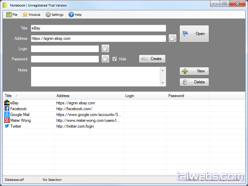Image resolution: width=248 pixels, height=186 pixels.
Task: Click the copy icon beside Password field
Action: click(105, 59)
